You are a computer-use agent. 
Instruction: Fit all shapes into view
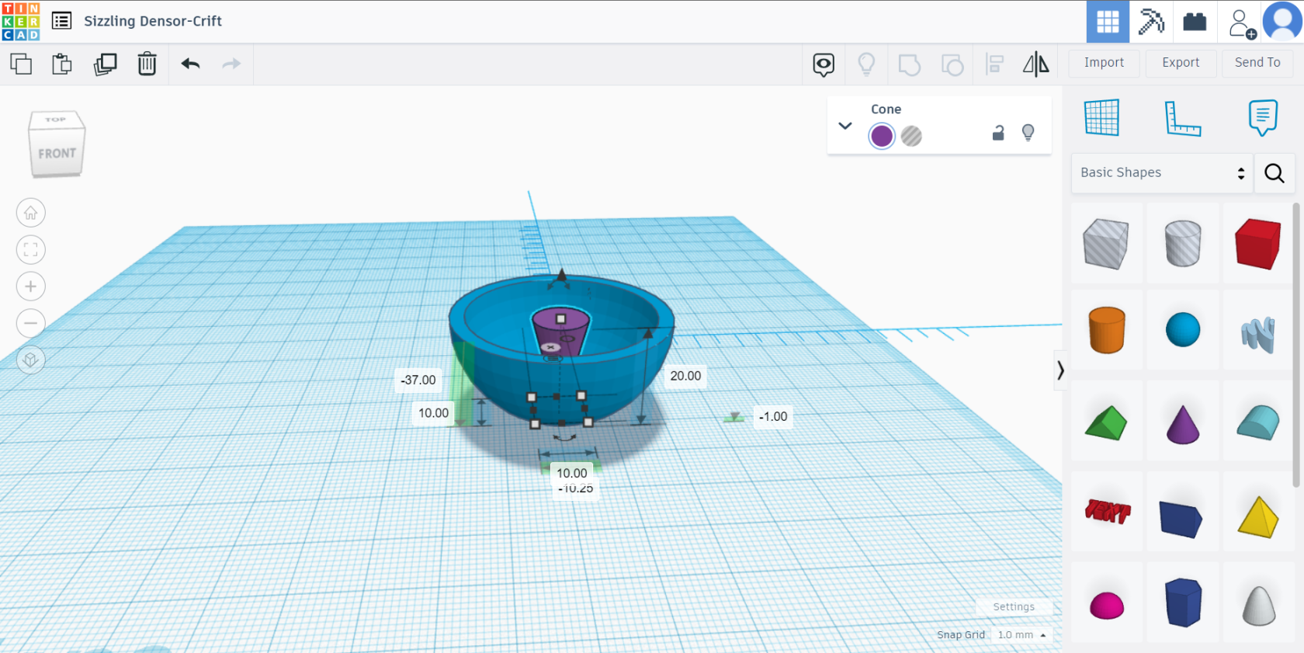click(31, 250)
